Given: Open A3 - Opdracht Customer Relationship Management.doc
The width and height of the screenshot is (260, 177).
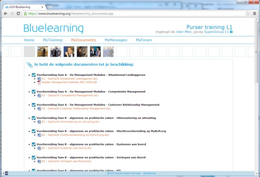Looking at the screenshot, I should click(76, 108).
